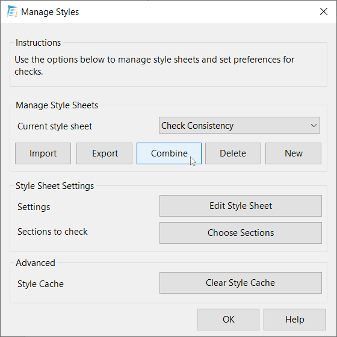Select the Choose Sections button
This screenshot has width=337, height=337.
(241, 233)
